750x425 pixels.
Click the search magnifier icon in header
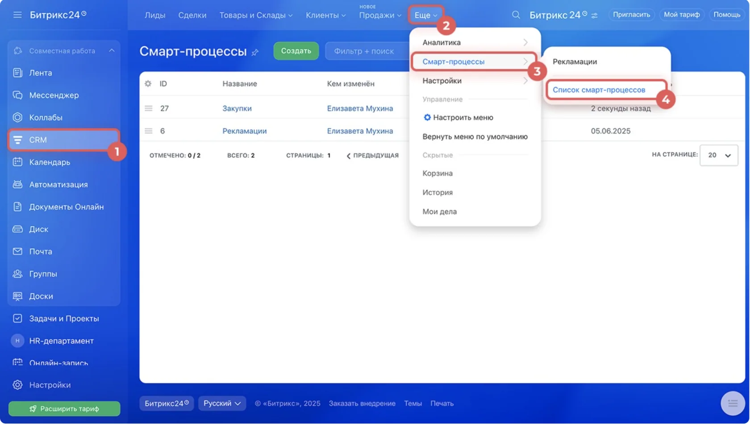[x=516, y=15]
